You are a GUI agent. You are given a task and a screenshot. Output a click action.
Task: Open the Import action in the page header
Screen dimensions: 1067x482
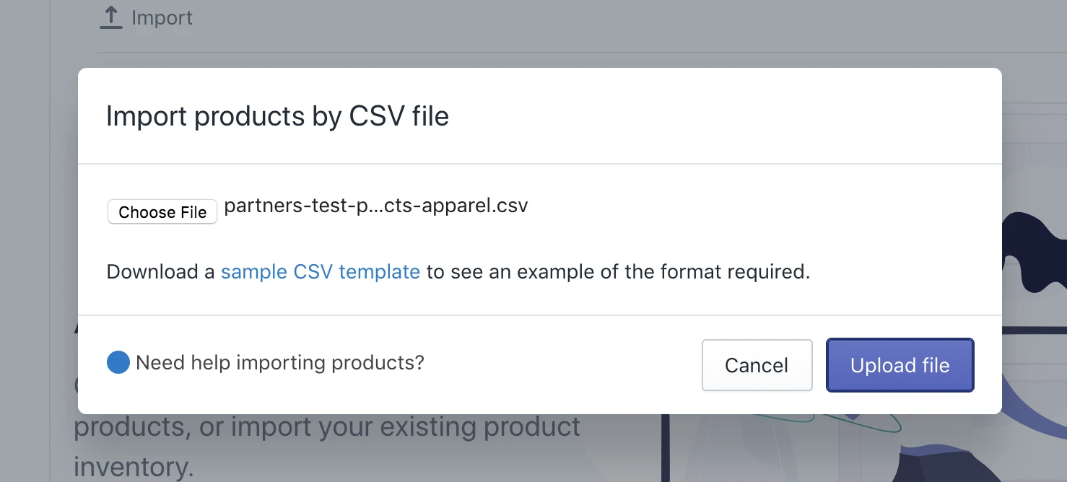[147, 17]
